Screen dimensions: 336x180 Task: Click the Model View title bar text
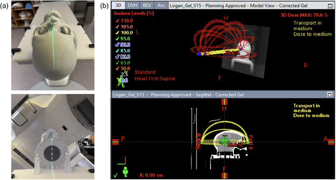pos(238,6)
